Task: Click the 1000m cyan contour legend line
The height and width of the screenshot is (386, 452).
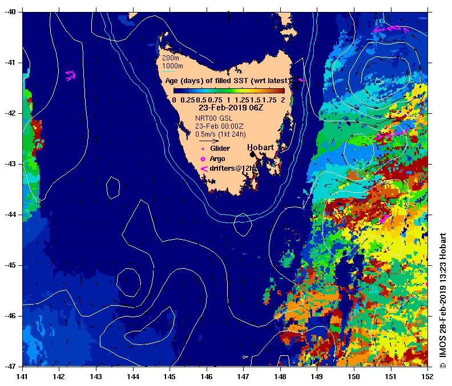Action: [x=168, y=71]
